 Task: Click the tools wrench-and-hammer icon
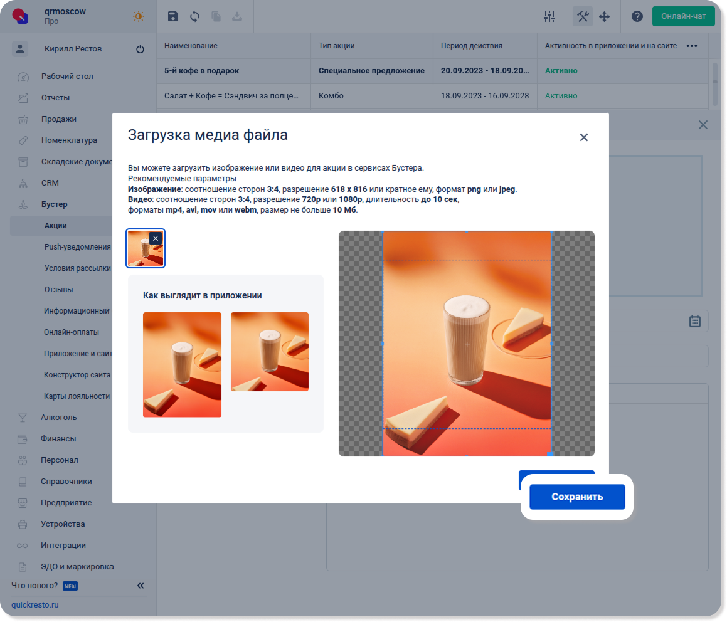(x=583, y=17)
